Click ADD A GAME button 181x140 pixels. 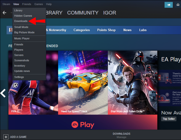point(15,137)
